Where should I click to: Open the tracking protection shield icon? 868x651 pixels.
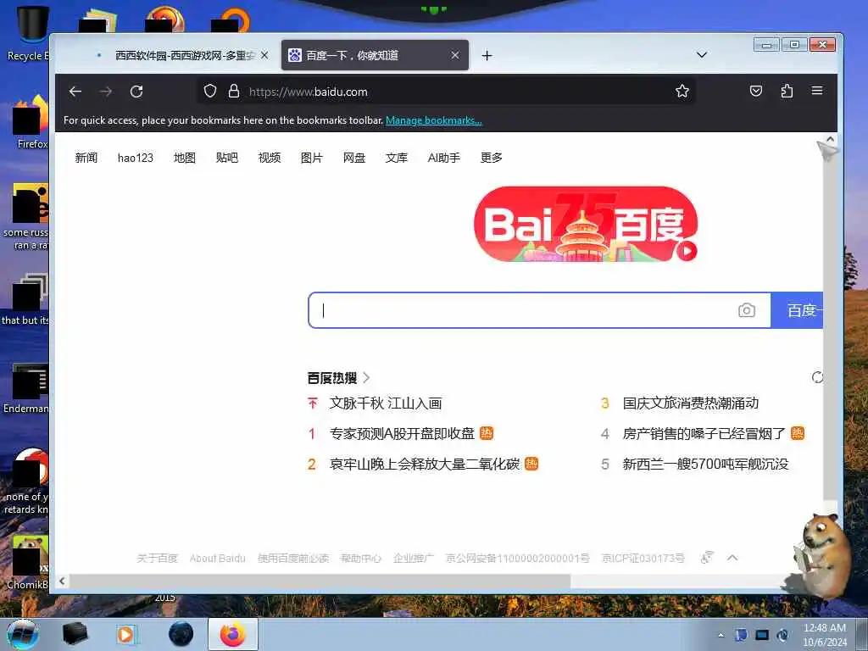point(210,92)
